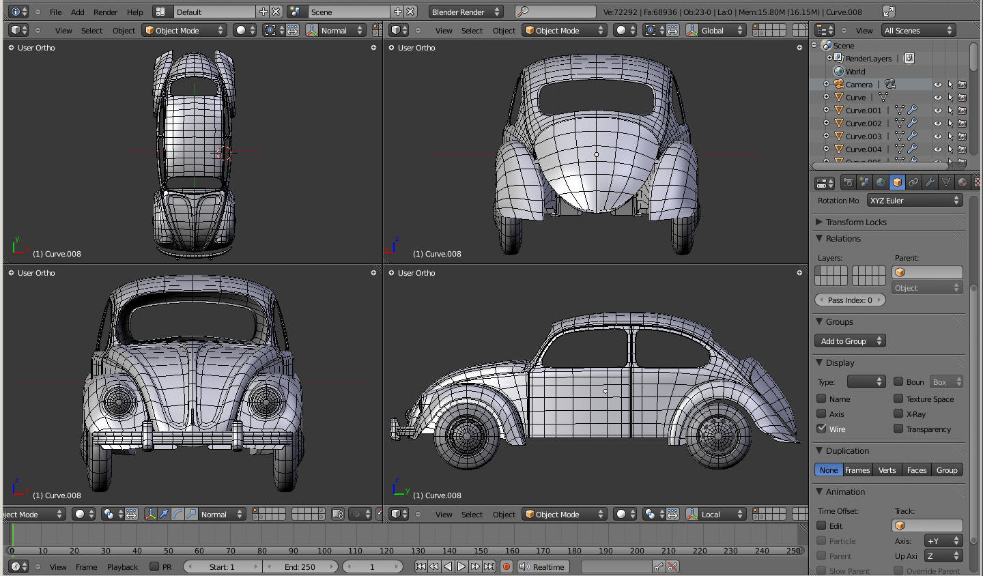
Task: Click the Pass Index slider field
Action: click(850, 300)
